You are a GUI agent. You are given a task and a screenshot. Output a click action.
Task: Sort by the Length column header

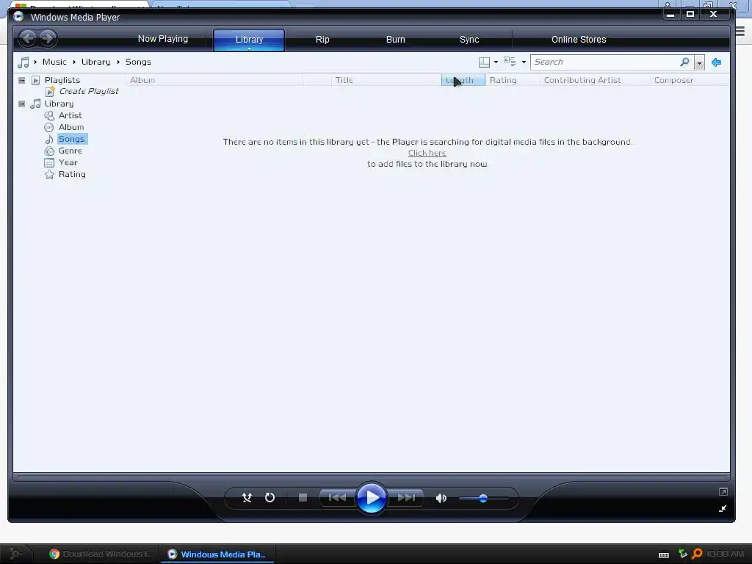pos(463,80)
